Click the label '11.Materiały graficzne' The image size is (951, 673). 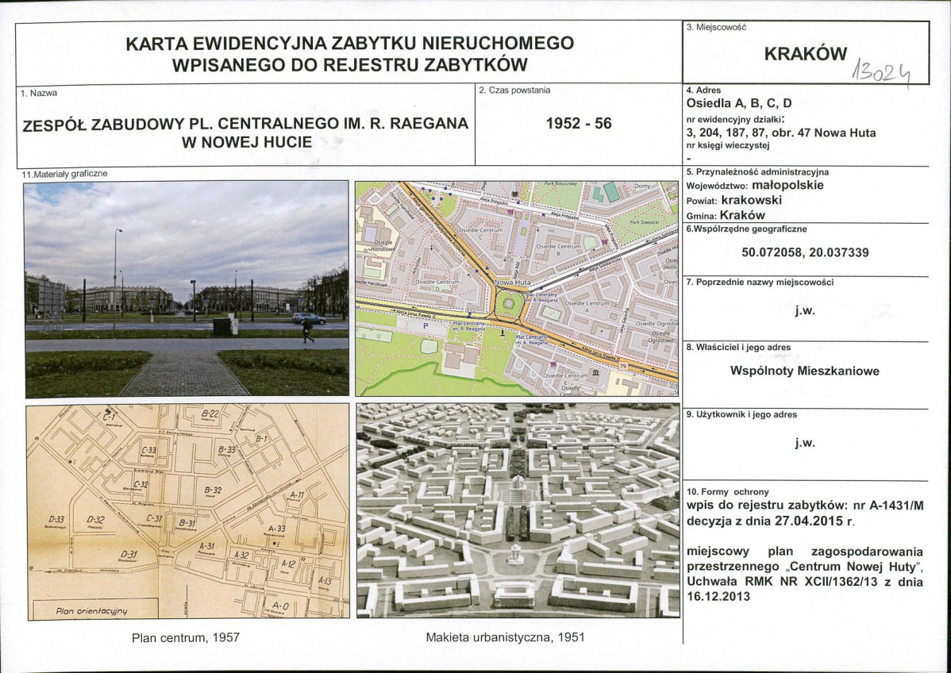click(x=64, y=174)
